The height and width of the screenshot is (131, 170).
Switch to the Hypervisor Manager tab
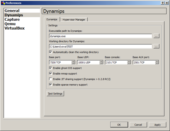click(74, 20)
